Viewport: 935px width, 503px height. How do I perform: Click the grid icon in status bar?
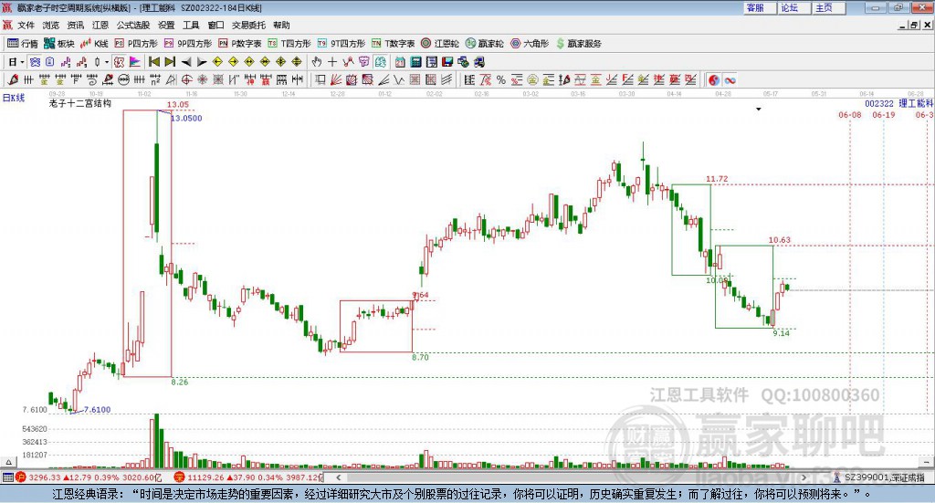7,477
